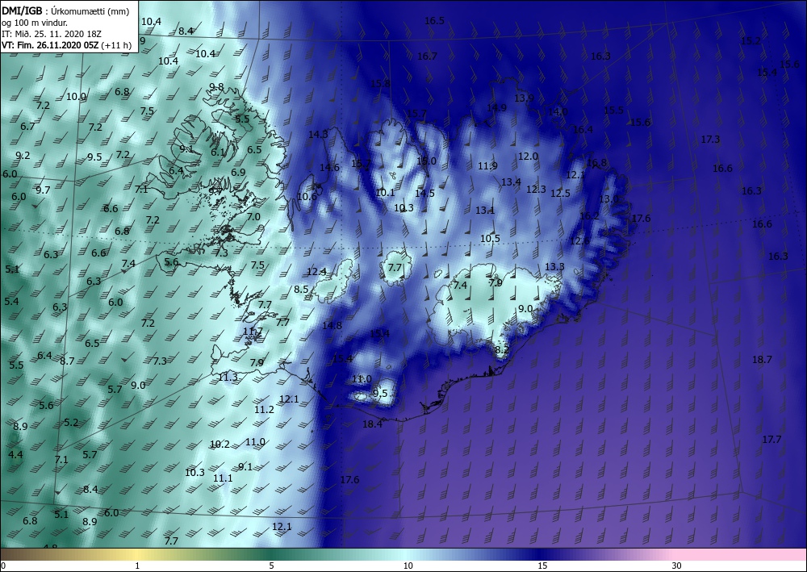The width and height of the screenshot is (807, 572).
Task: Click the 11.3 value southwest of Reykjanes
Action: 228,378
